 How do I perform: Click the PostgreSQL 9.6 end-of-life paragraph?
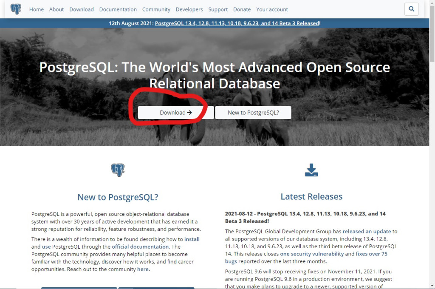[308, 279]
